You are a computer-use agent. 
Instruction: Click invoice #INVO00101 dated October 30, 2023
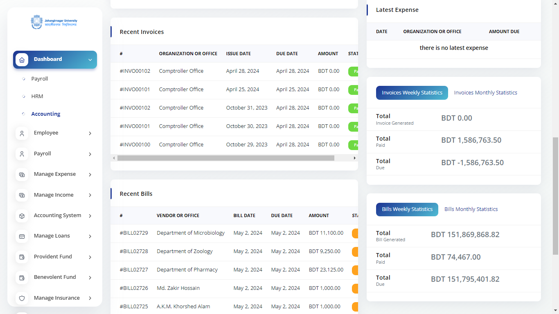tap(135, 126)
